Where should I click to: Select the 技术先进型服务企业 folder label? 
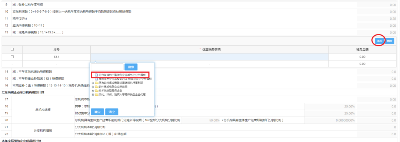click(110, 91)
